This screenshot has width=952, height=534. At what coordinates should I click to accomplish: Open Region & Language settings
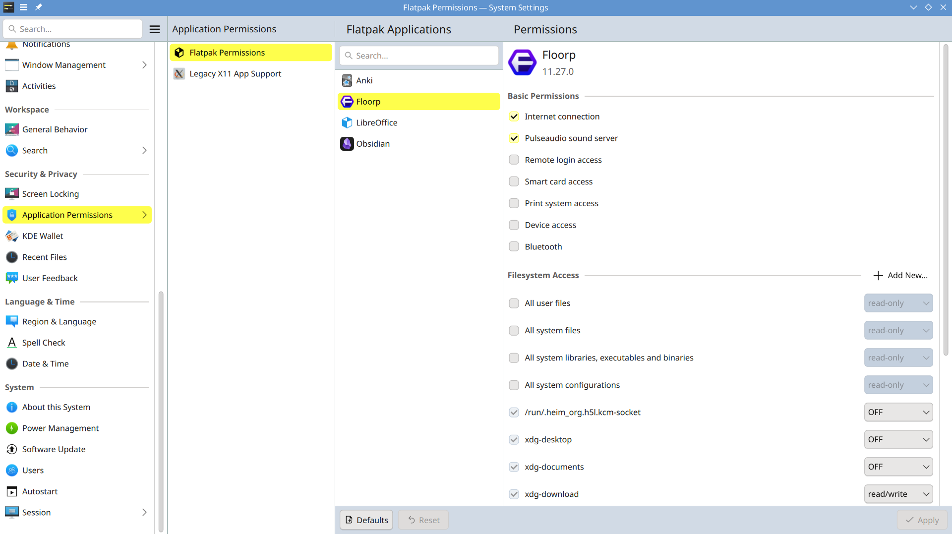click(x=59, y=321)
